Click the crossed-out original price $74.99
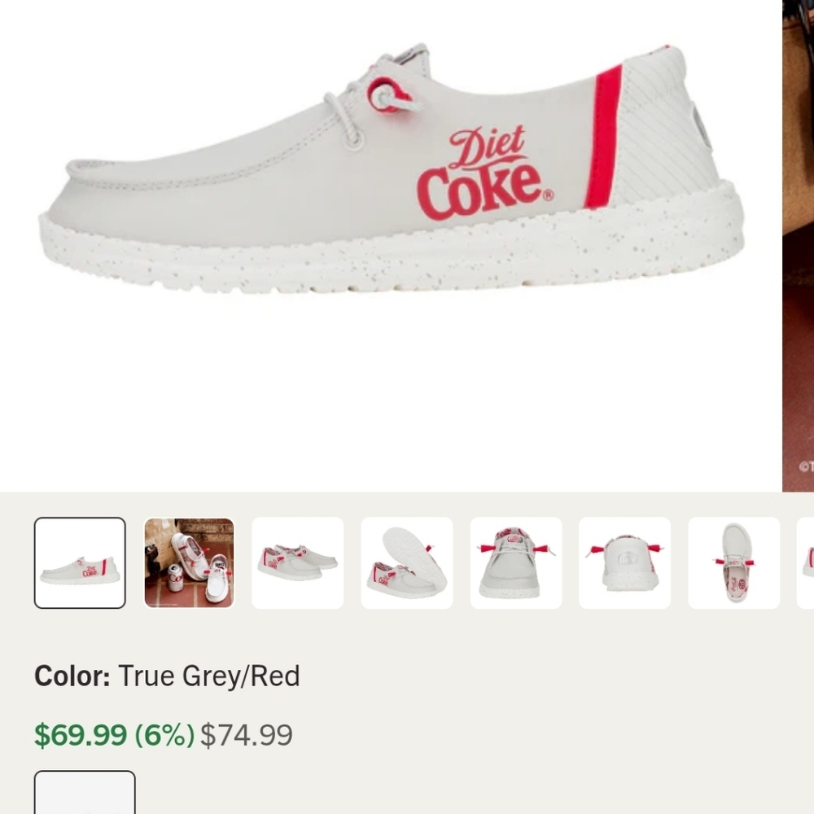This screenshot has height=814, width=814. pos(247,734)
